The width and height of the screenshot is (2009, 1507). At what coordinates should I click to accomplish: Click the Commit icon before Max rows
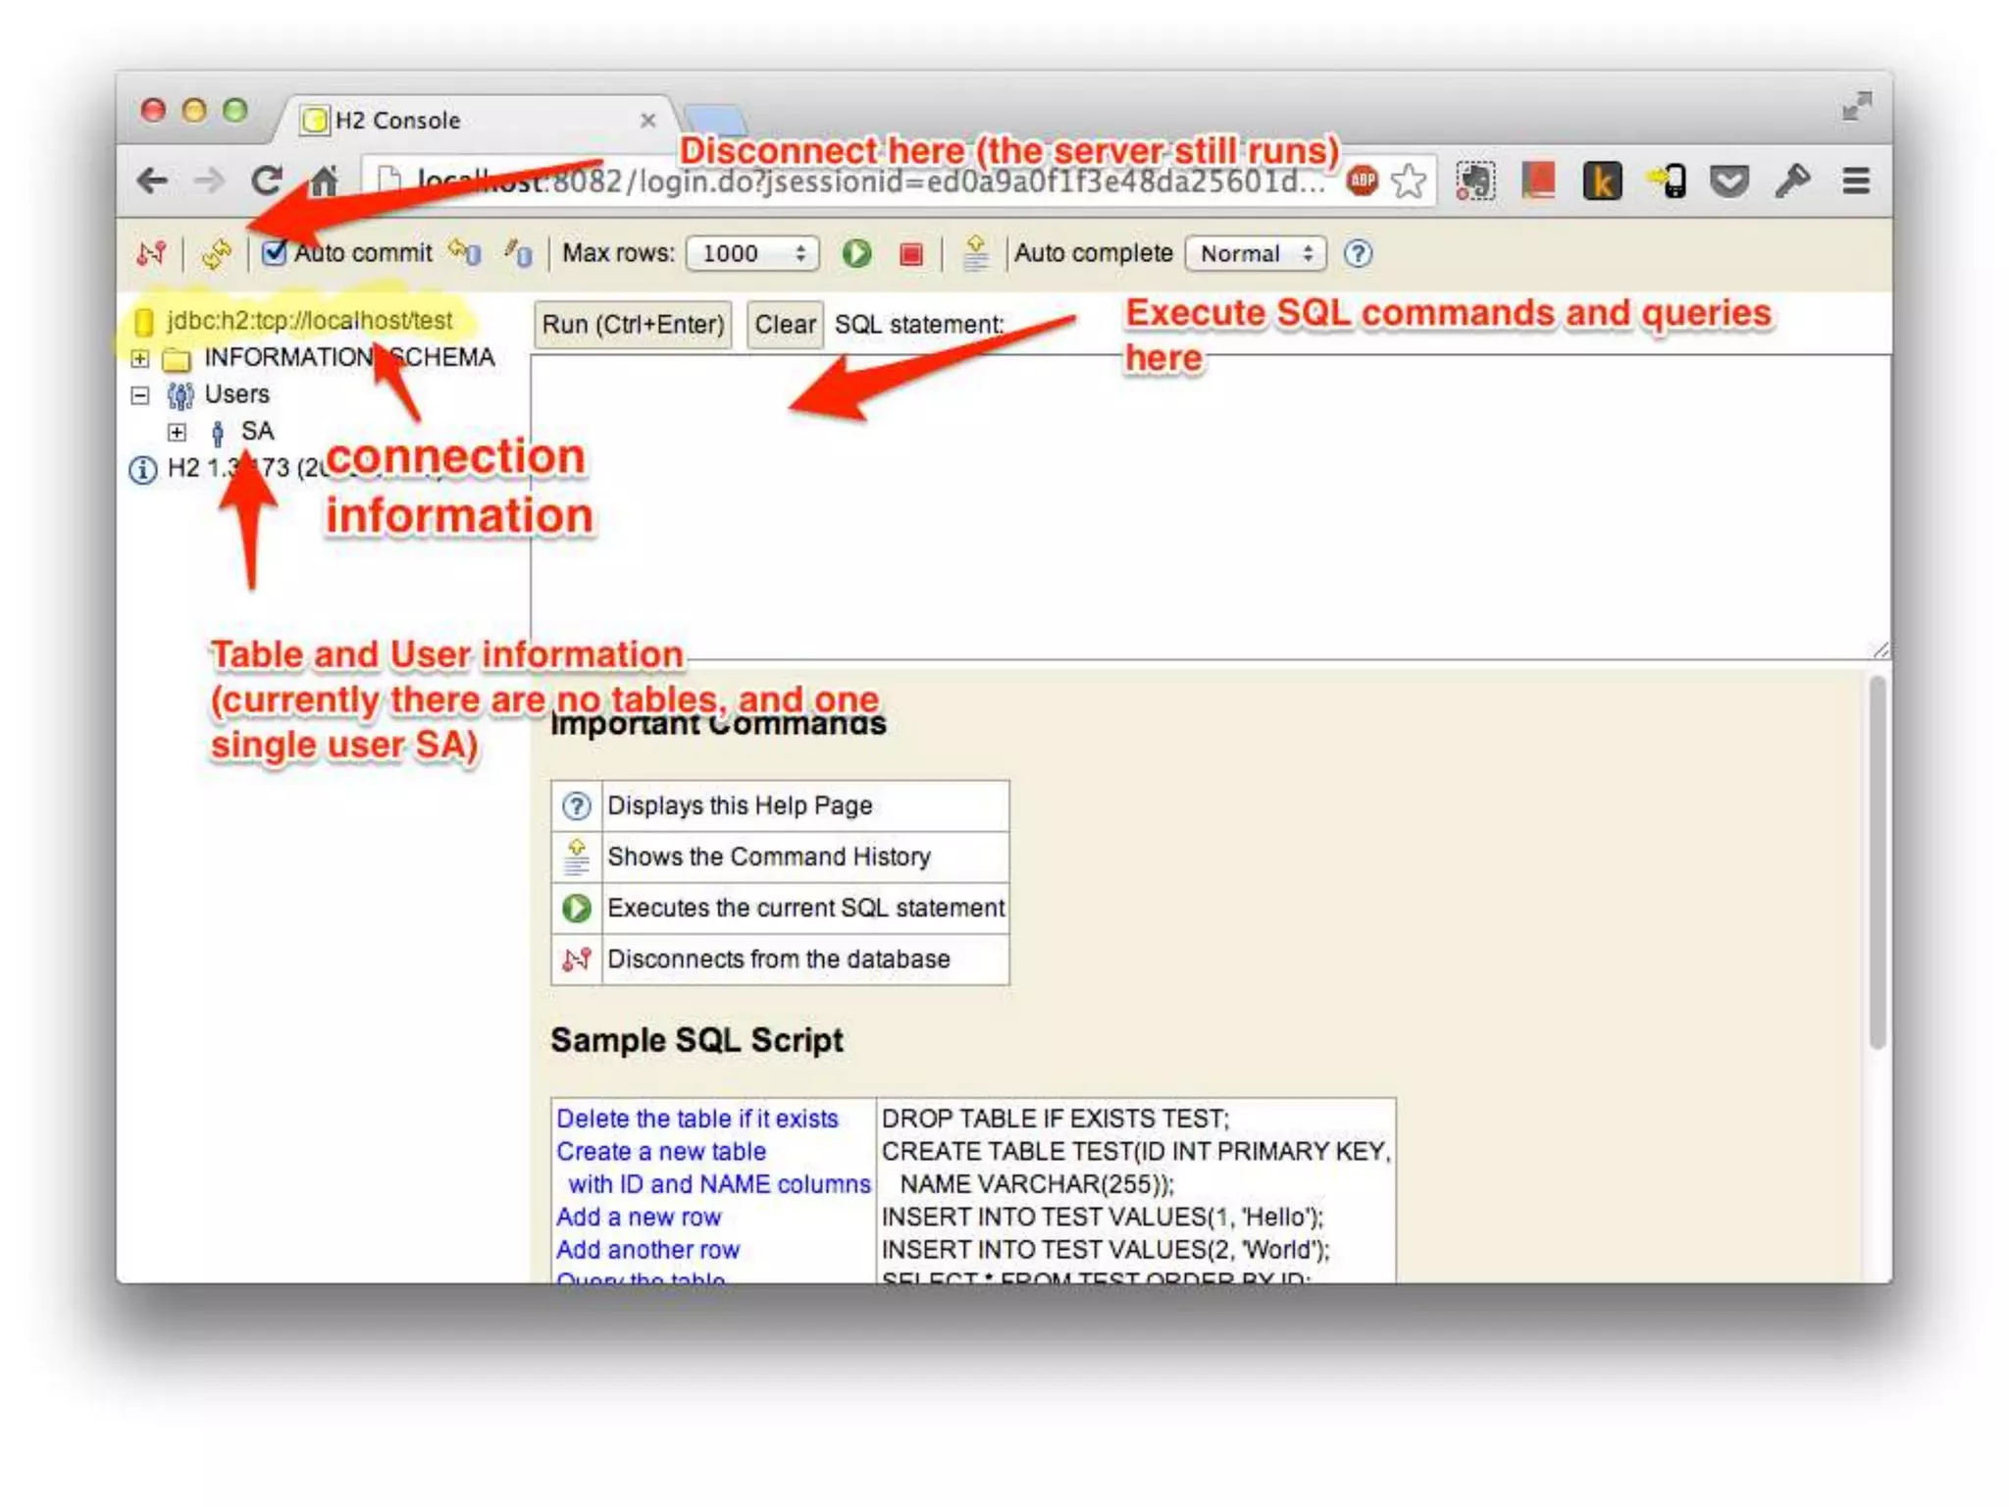coord(518,253)
